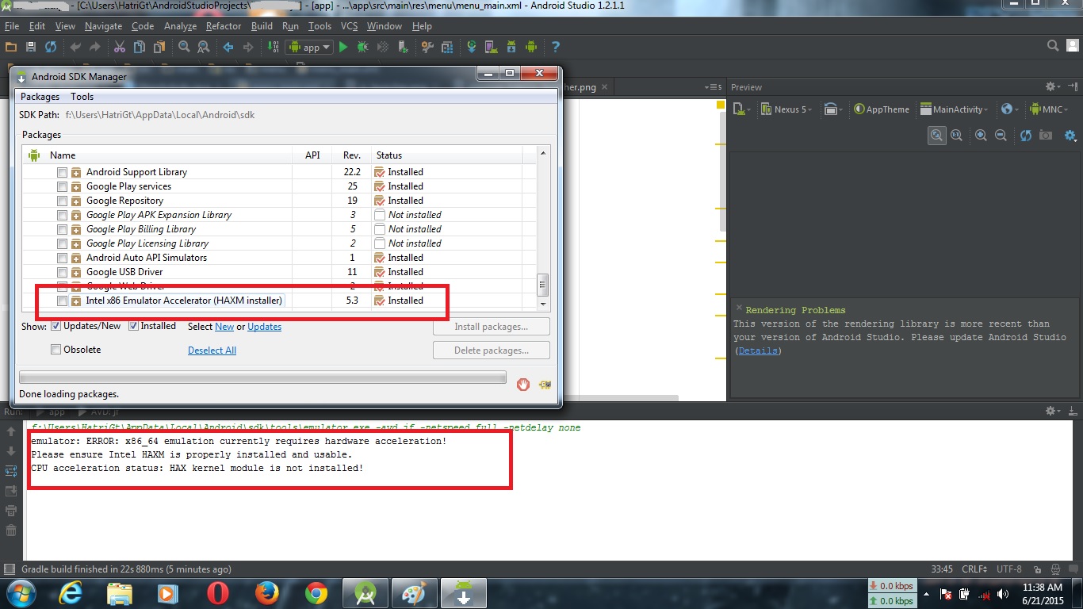Screen dimensions: 1083x609
Task: Open the orientation dropdown in Preview
Action: pos(832,109)
